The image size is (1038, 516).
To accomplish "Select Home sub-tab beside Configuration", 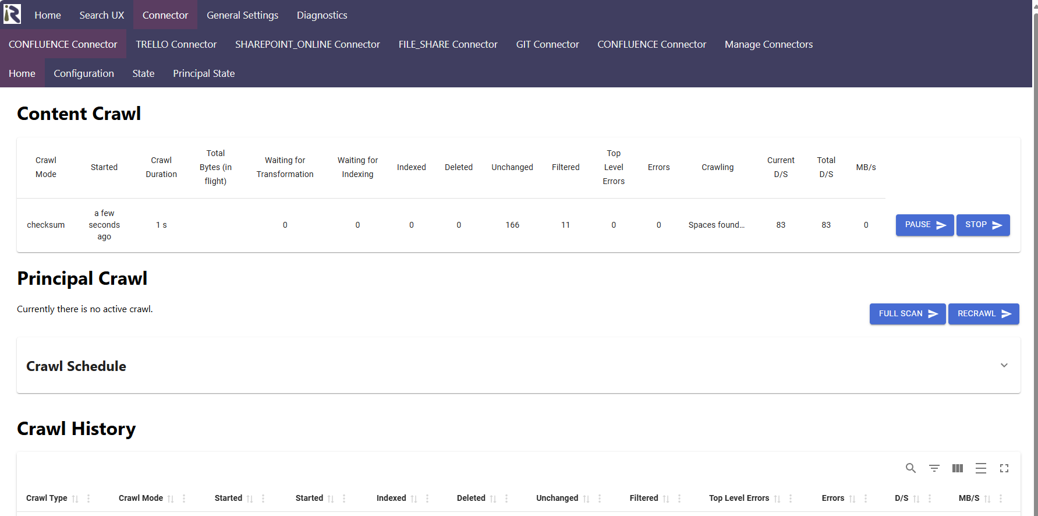I will click(22, 73).
